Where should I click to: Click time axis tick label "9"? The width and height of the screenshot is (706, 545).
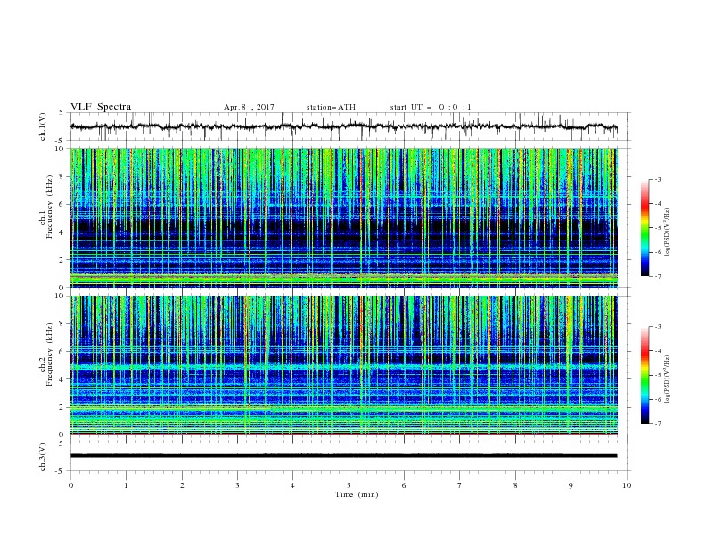[571, 485]
